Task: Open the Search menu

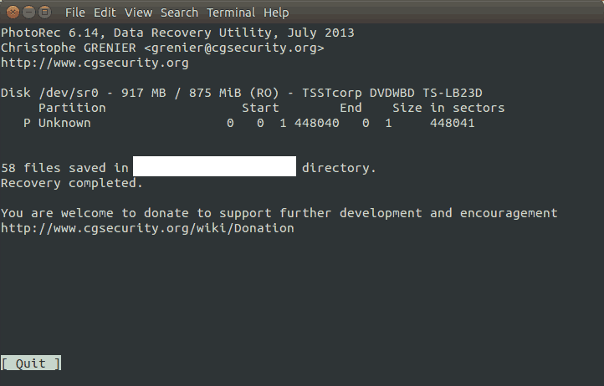Action: pyautogui.click(x=179, y=13)
